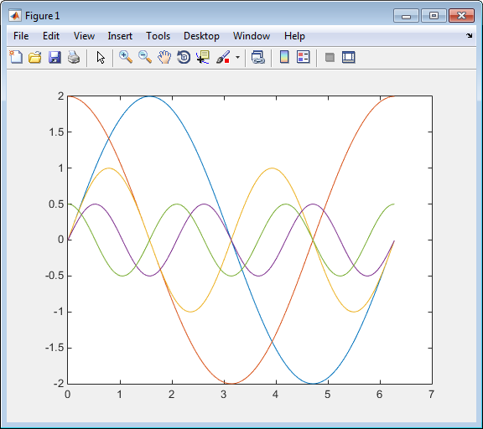This screenshot has height=429, width=483.
Task: Save the figure with the floppy disk icon
Action: pyautogui.click(x=55, y=57)
